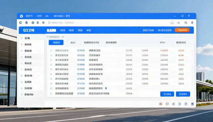The width and height of the screenshot is (213, 122).
Task: Click the first circular icon in the browser toolbar
Action: 21,23
